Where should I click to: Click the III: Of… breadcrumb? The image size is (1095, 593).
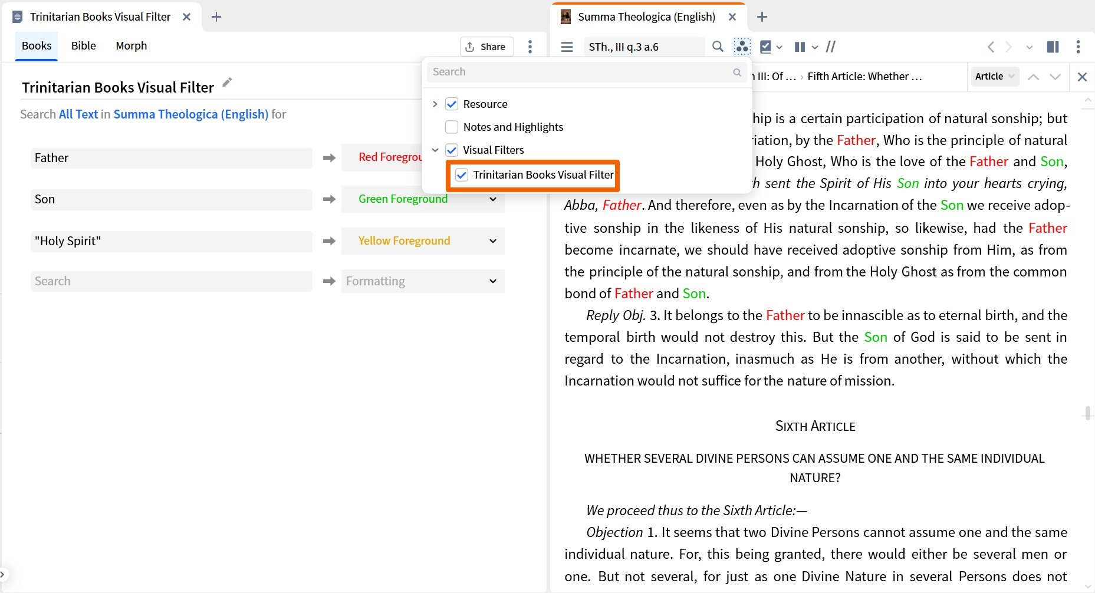tap(774, 77)
